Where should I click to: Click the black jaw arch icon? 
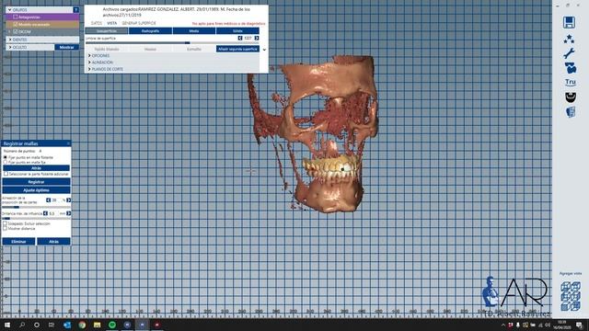[571, 97]
